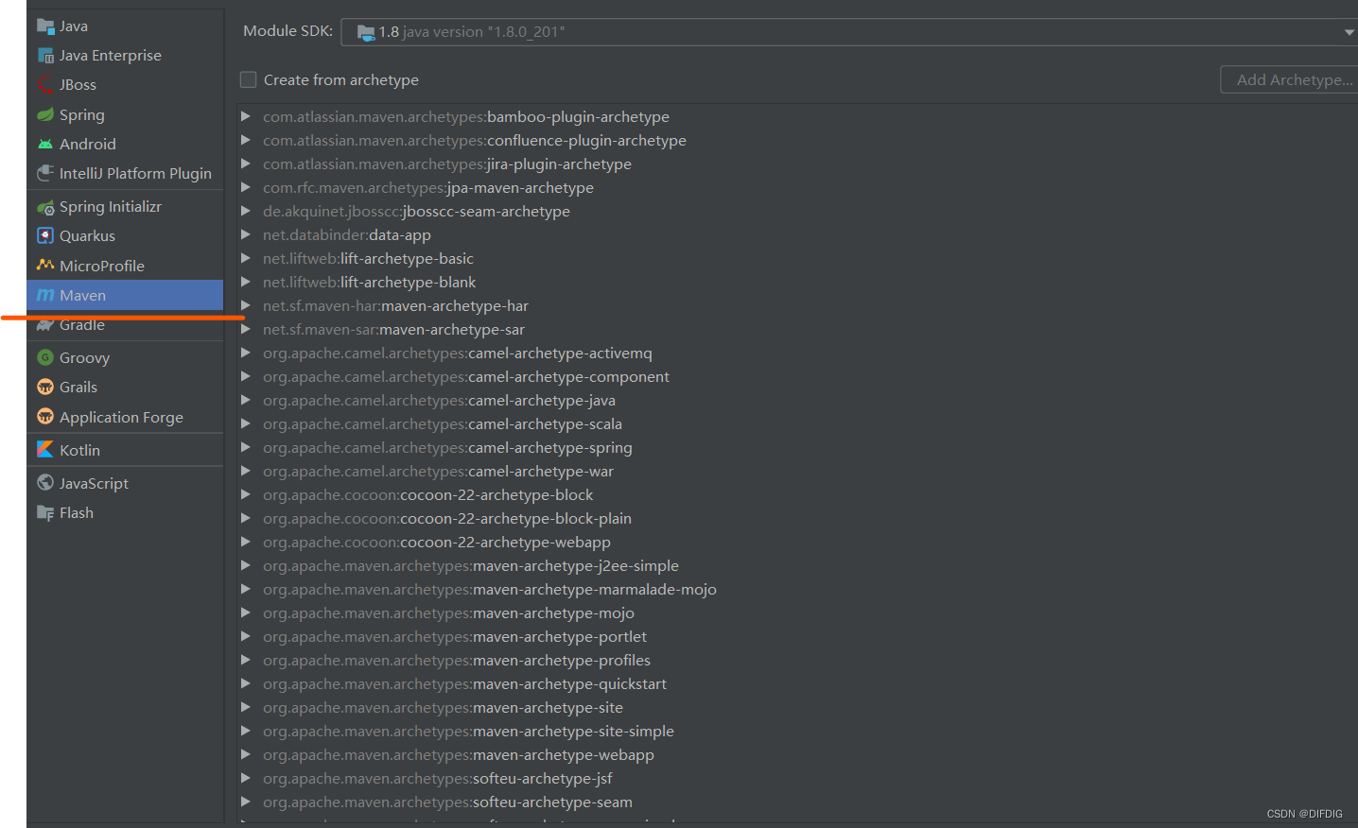This screenshot has height=828, width=1358.
Task: Select Android in project types
Action: (125, 144)
